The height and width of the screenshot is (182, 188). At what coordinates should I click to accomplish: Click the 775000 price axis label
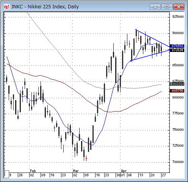pos(178,113)
